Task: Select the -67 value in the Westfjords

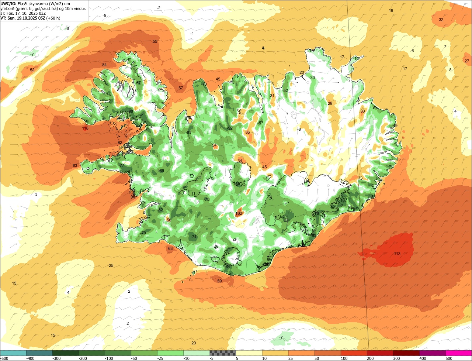Action: pyautogui.click(x=138, y=83)
